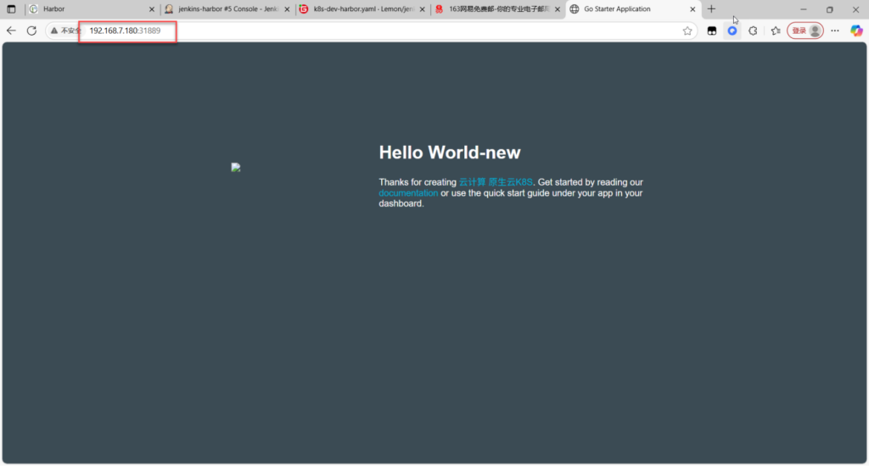Close the 163网易免费邮 tab
Viewport: 869px width, 466px height.
point(558,9)
